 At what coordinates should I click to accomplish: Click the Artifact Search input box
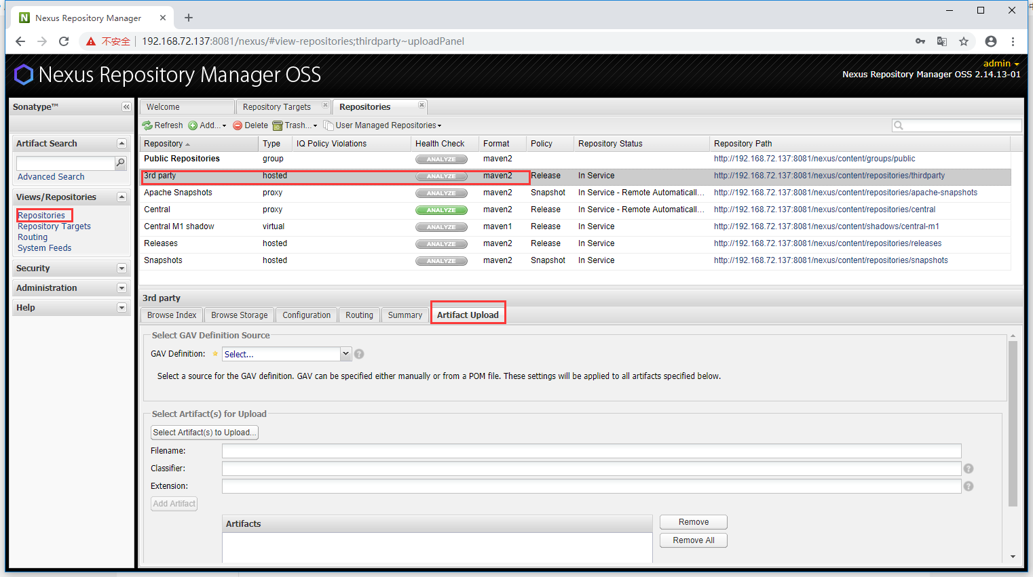[x=66, y=163]
